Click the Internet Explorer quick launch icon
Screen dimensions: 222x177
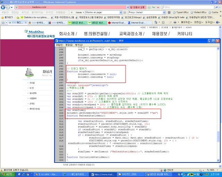[x=24, y=175]
